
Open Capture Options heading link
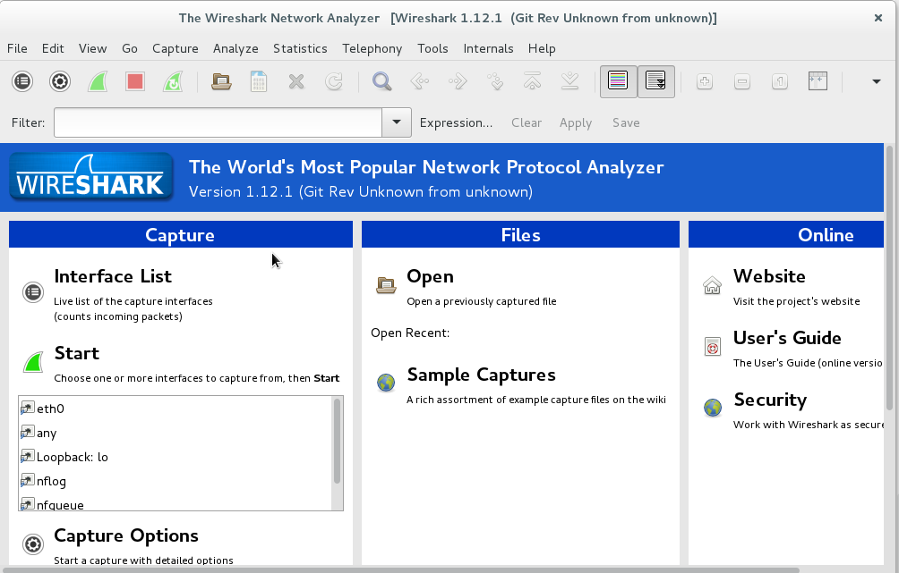(x=126, y=535)
